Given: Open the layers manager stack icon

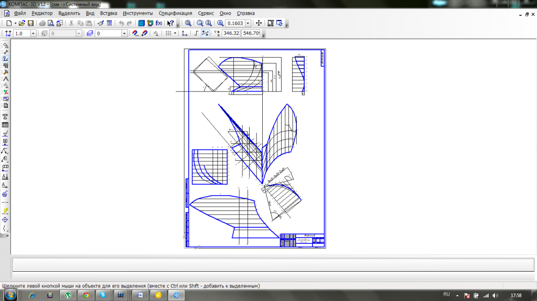Looking at the screenshot, I should [90, 34].
